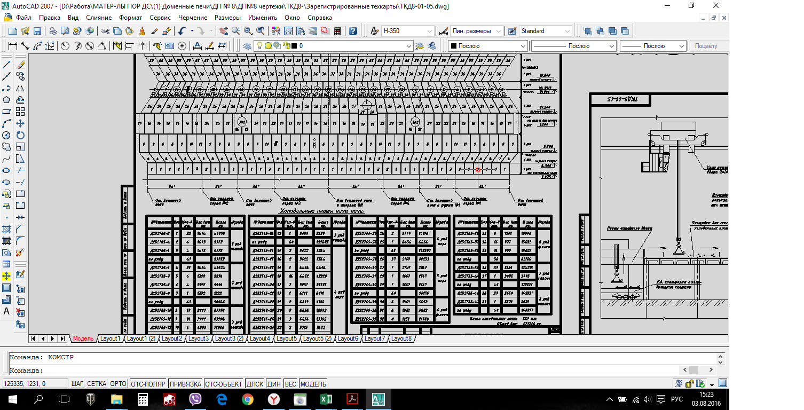Screen dimensions: 804x410
Task: Click the Undo arrow icon
Action: click(183, 31)
